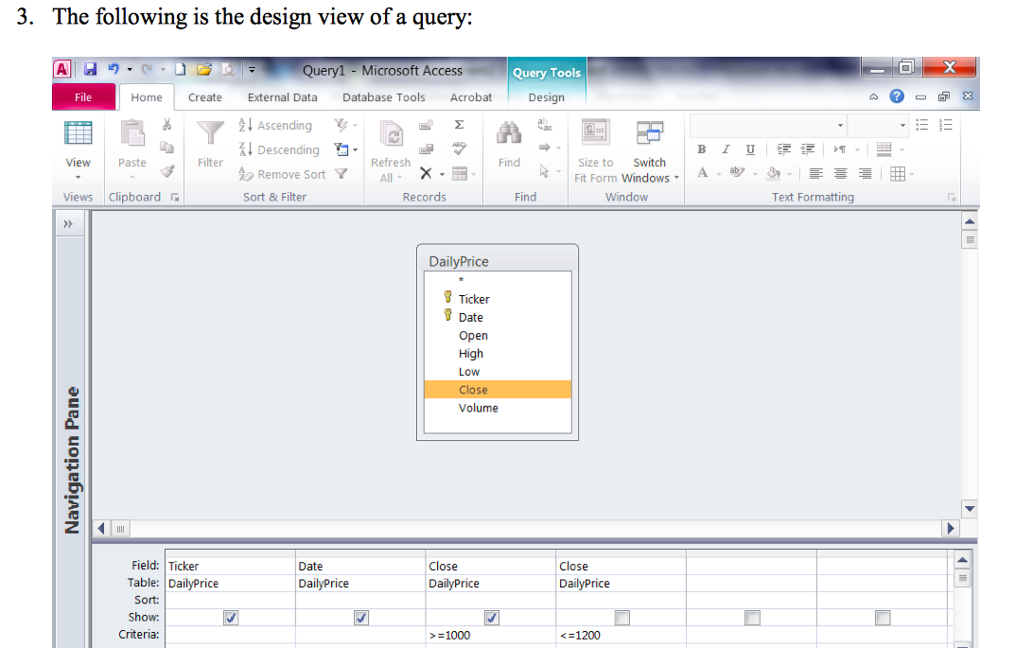The image size is (1015, 648).
Task: Click the Size to Fit Form icon
Action: pyautogui.click(x=596, y=132)
